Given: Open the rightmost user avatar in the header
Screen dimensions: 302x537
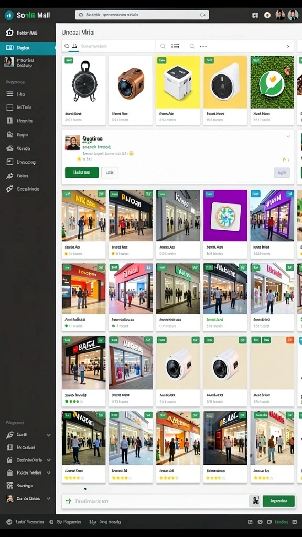Looking at the screenshot, I should pyautogui.click(x=293, y=15).
